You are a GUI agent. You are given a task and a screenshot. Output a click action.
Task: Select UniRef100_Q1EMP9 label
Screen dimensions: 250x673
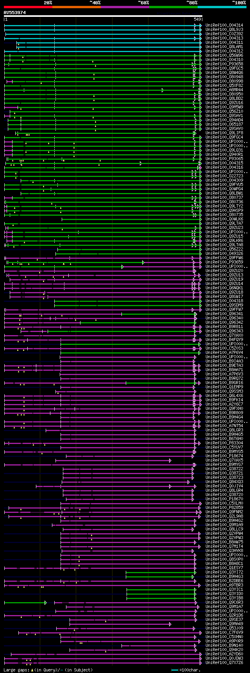tap(224, 387)
